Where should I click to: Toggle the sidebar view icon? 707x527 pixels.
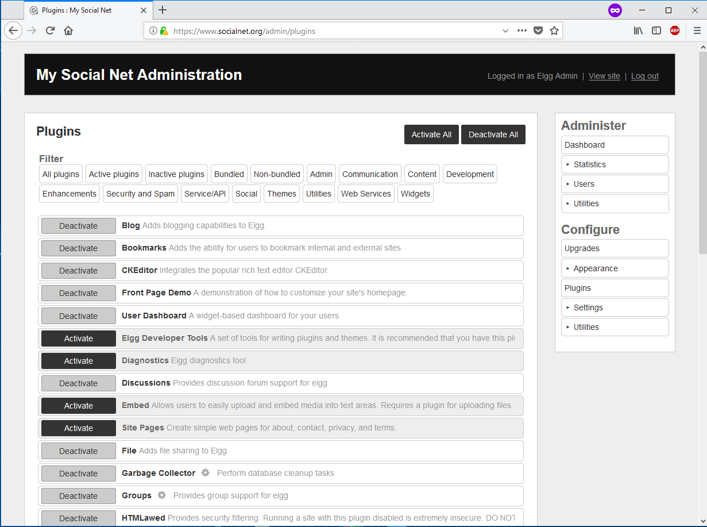656,31
